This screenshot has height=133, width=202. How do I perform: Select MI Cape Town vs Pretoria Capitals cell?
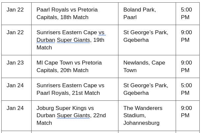75,66
